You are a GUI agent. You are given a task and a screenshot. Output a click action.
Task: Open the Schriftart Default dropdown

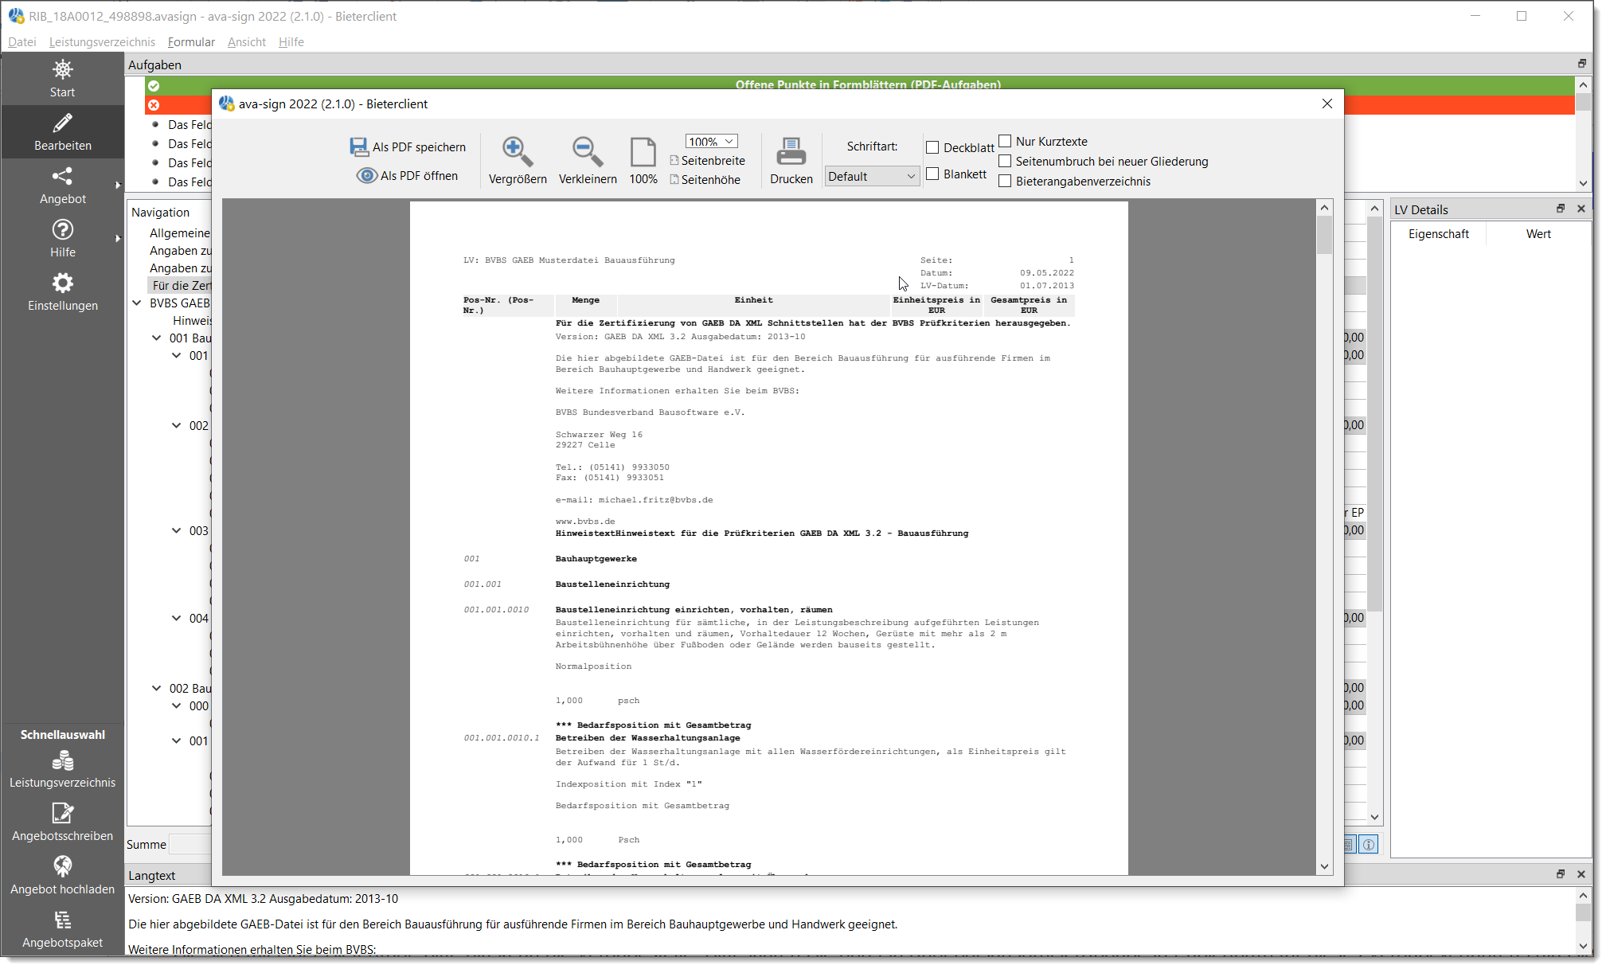point(872,176)
